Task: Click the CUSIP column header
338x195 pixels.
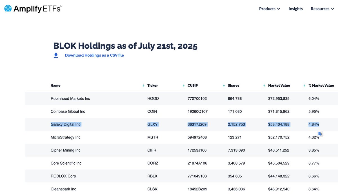Action: (193, 86)
